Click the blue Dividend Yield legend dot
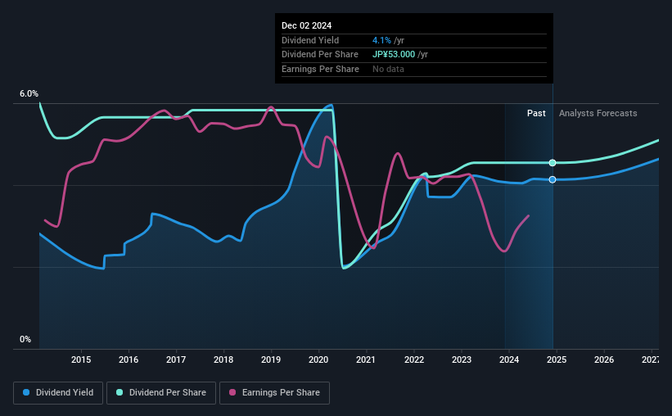 (x=26, y=392)
